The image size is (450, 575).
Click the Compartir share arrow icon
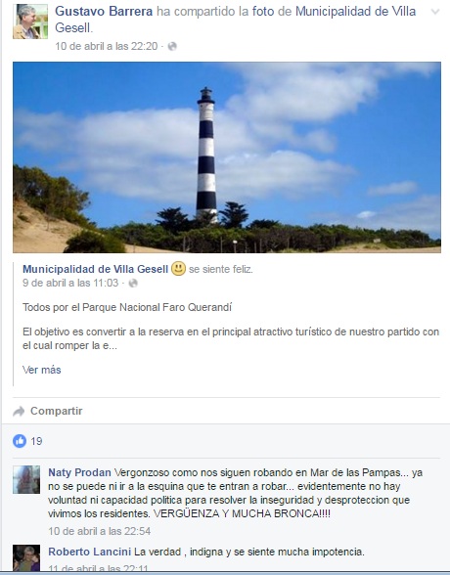tap(19, 412)
